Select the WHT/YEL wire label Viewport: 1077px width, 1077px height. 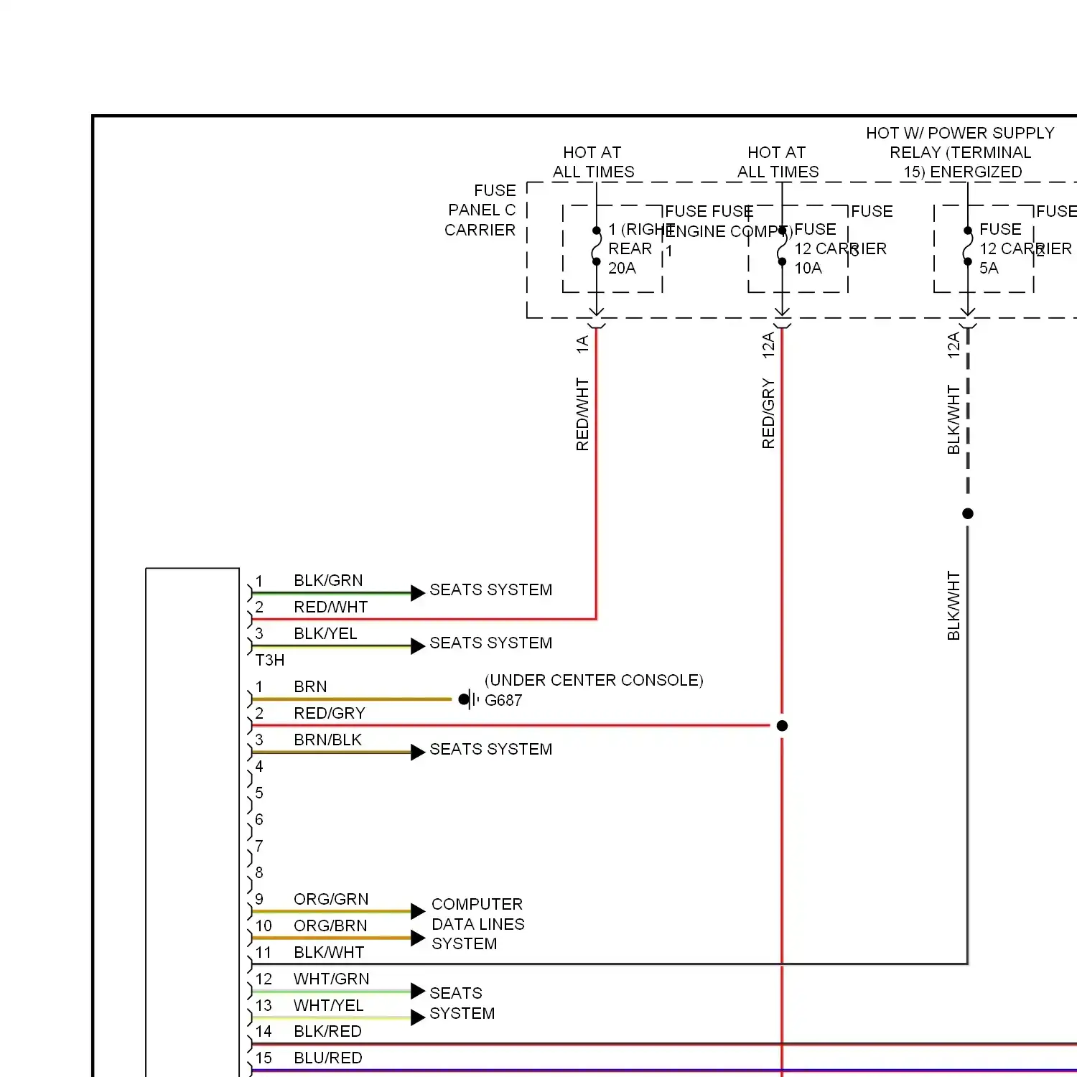click(329, 1005)
